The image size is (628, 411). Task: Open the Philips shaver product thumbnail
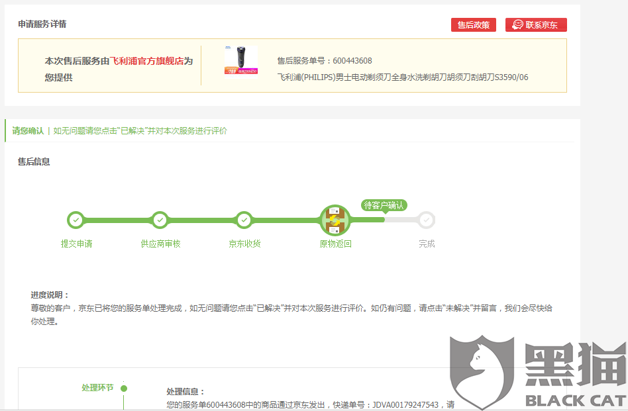click(x=241, y=62)
